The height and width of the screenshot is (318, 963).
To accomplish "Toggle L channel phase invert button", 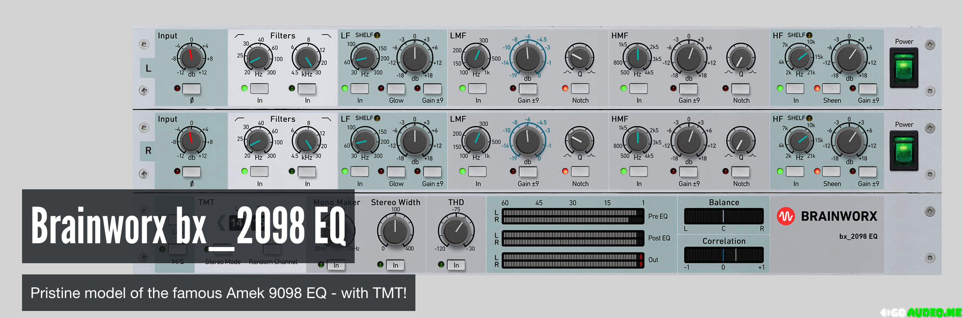I will coord(191,88).
